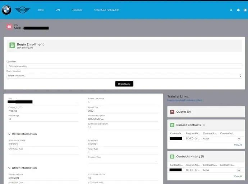Open the Quotes (0) header
This screenshot has height=184, width=248.
coord(183,112)
